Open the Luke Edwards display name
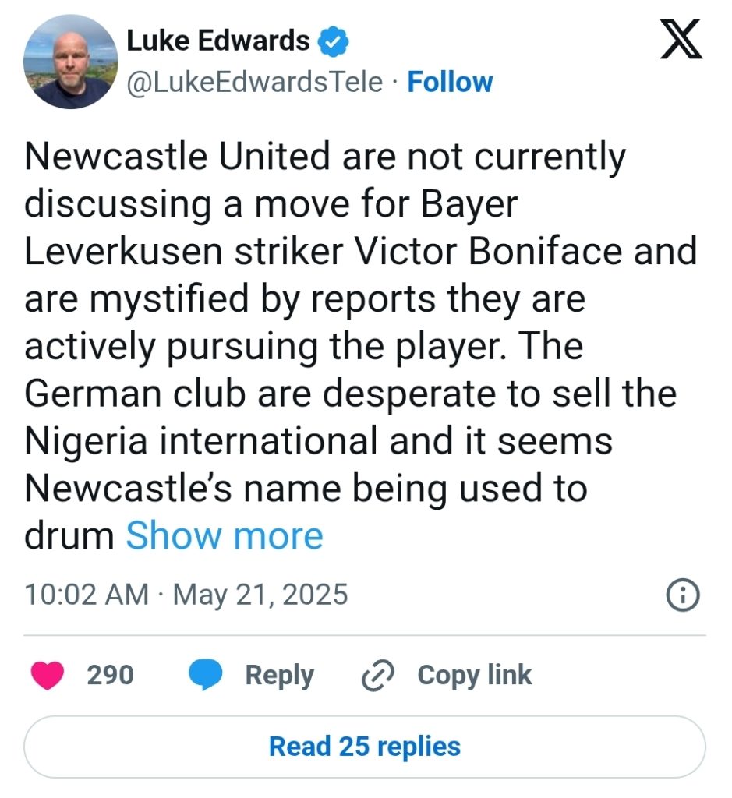Viewport: 732px width, 798px height. click(x=217, y=41)
